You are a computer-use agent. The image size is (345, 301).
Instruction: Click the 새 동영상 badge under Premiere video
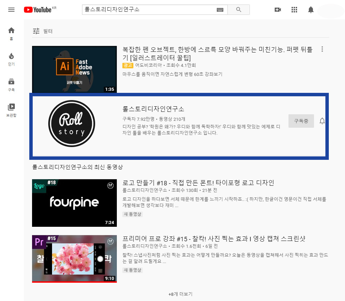click(132, 270)
